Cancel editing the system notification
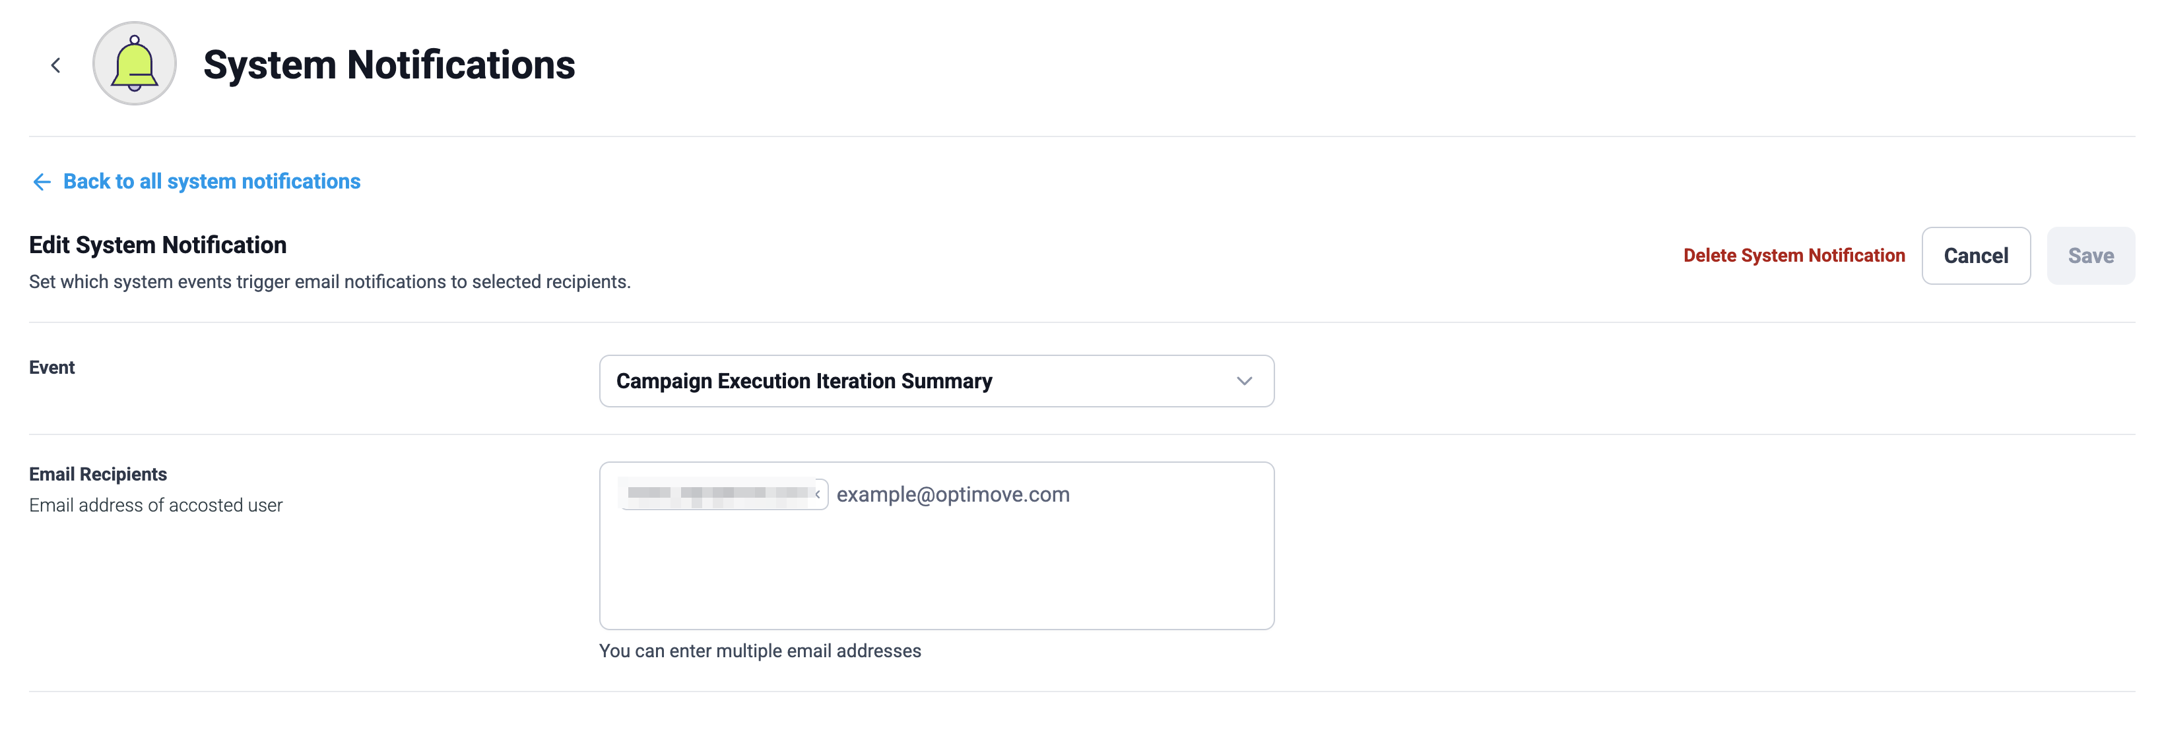 1976,256
